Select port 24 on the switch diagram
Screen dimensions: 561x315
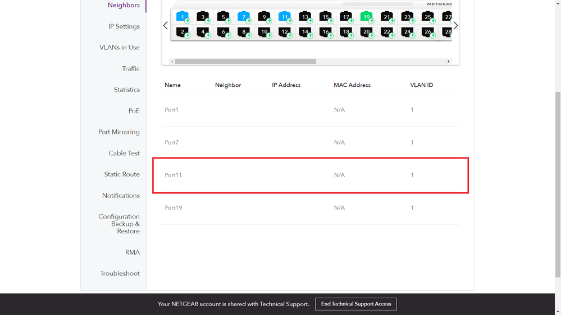point(407,32)
